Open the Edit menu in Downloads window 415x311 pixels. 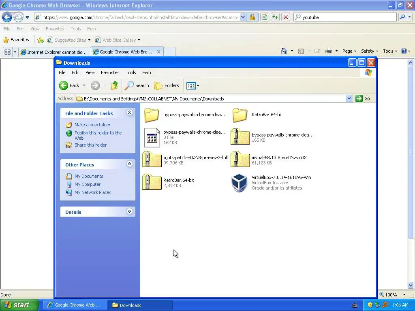(x=75, y=72)
